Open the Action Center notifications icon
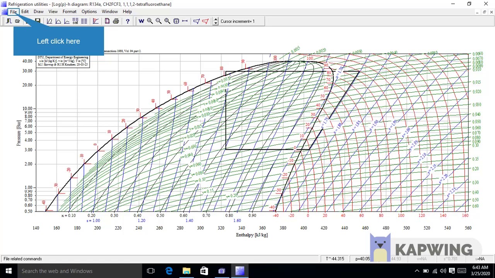495x278 pixels. point(452,271)
